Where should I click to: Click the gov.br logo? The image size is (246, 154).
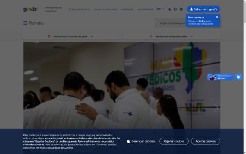click(x=31, y=9)
